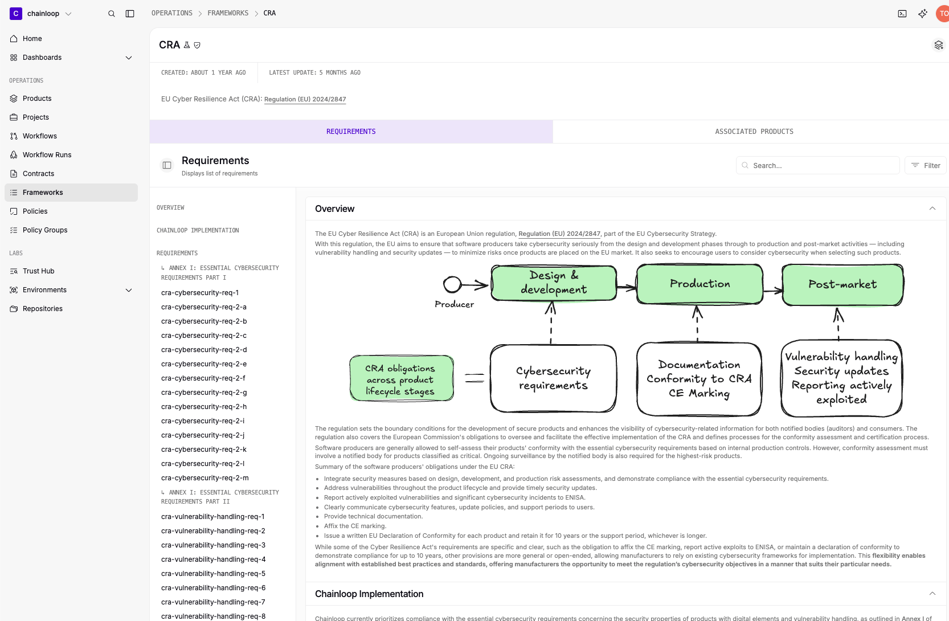The image size is (949, 621).
Task: Navigate to Frameworks breadcrumb
Action: click(228, 13)
